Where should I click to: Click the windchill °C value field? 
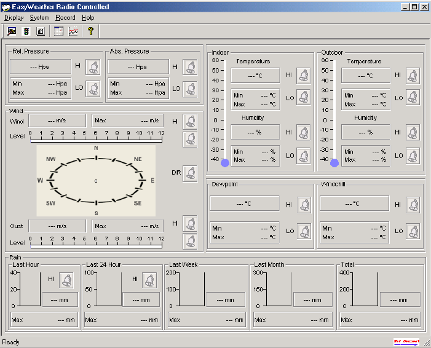(x=354, y=204)
